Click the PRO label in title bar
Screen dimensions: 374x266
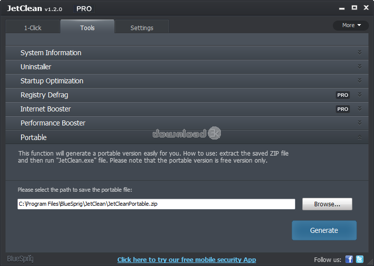click(x=84, y=9)
